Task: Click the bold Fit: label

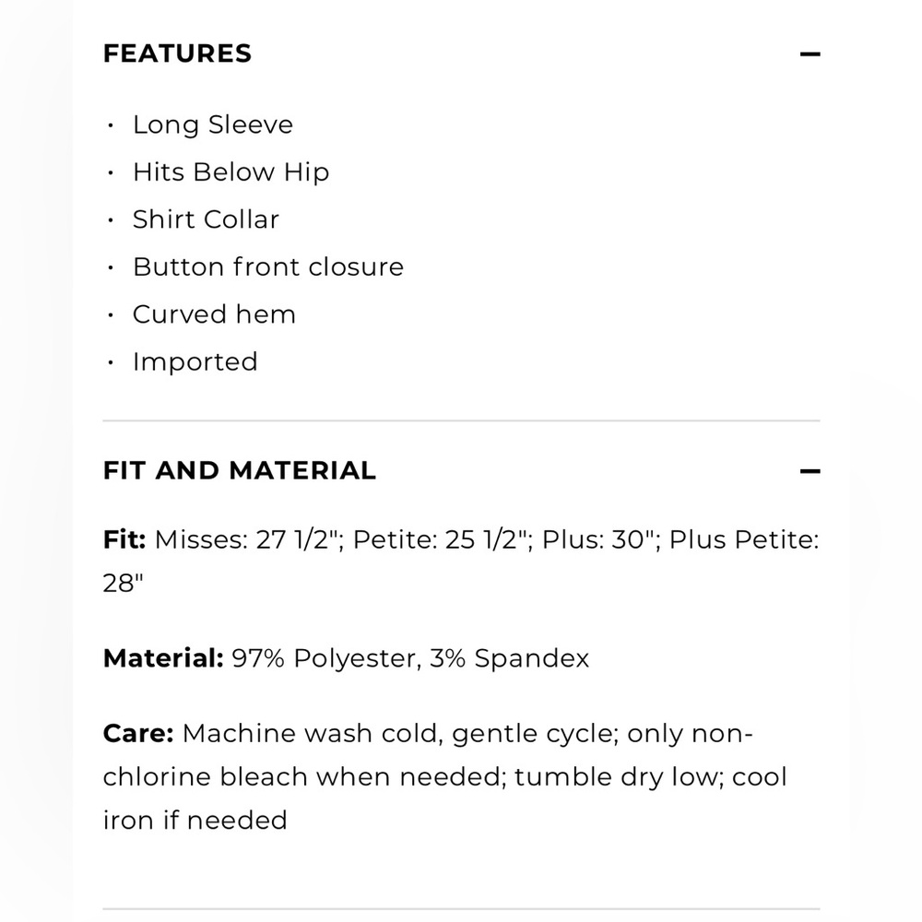Action: 124,539
